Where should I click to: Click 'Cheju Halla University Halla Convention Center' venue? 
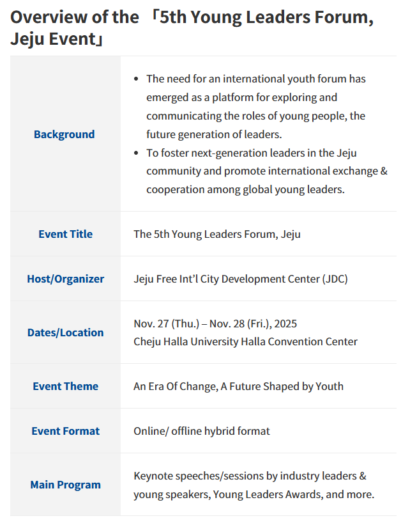click(x=245, y=341)
